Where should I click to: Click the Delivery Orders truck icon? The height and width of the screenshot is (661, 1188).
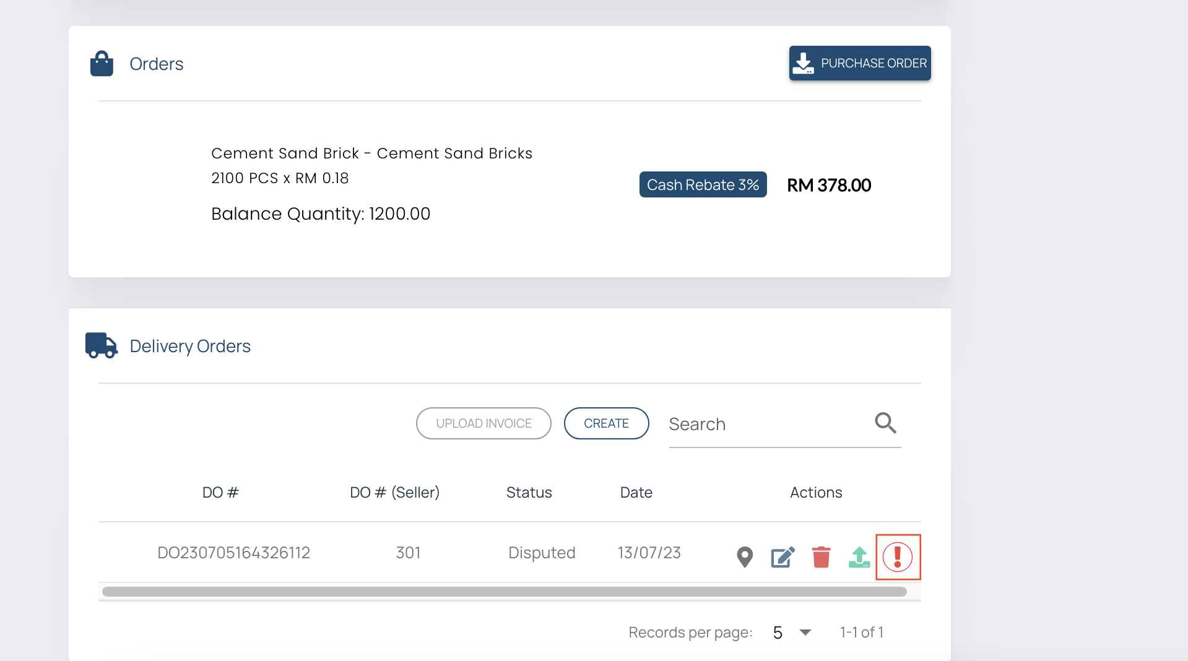[x=101, y=345]
